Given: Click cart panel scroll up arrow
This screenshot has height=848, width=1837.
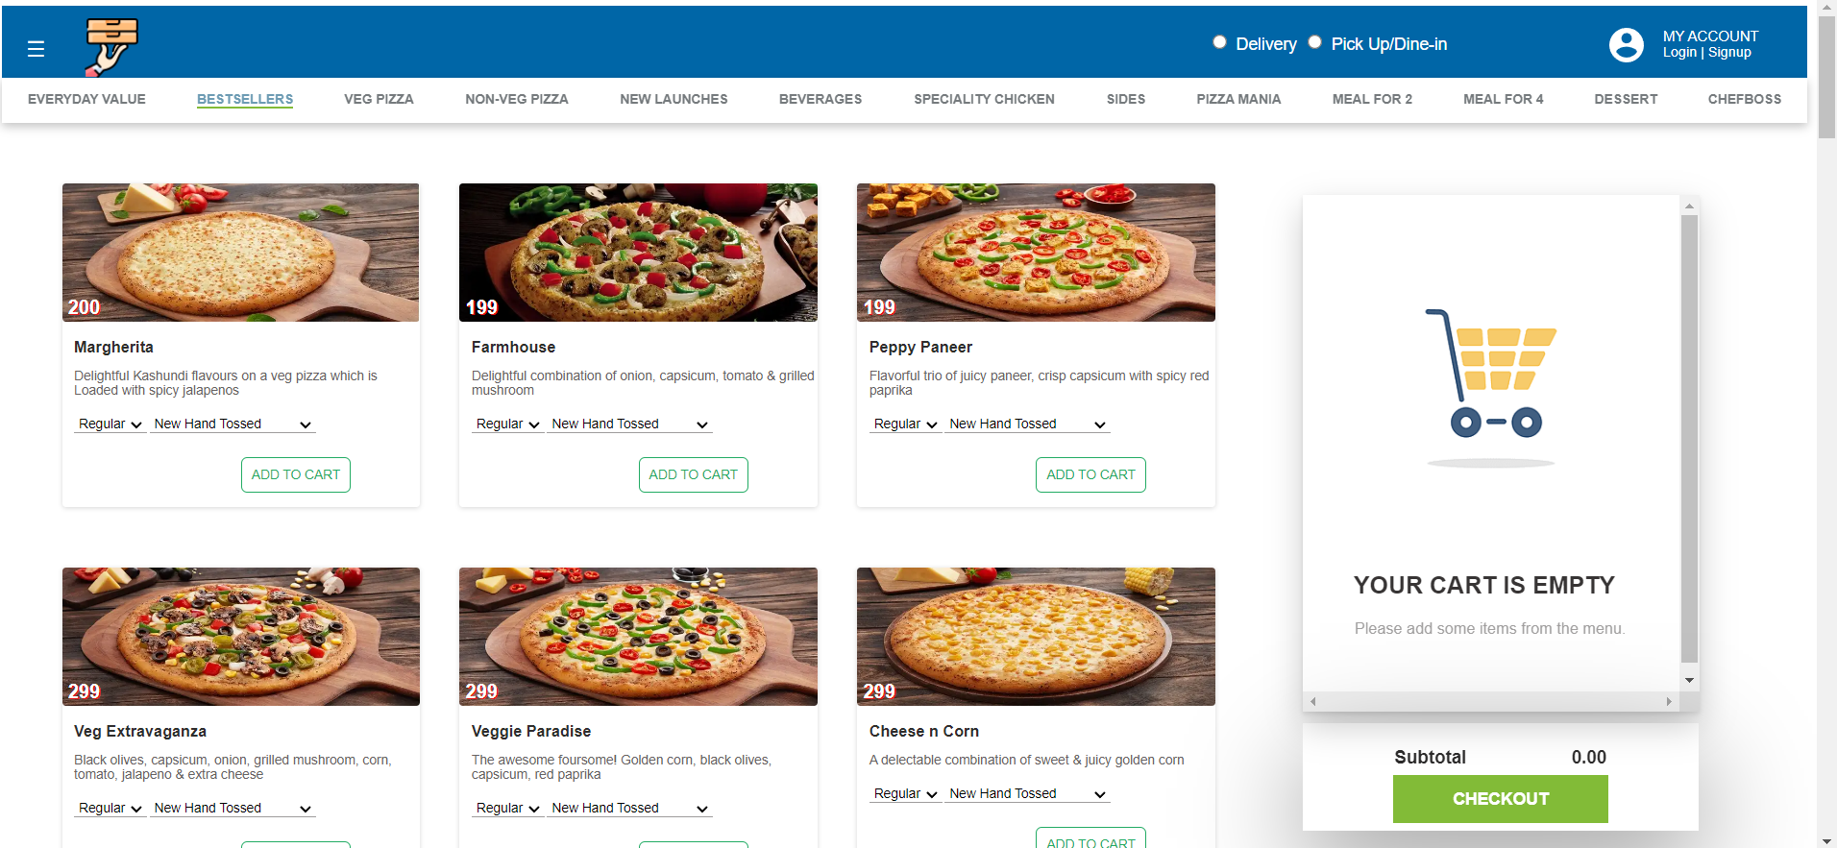Looking at the screenshot, I should [1689, 206].
